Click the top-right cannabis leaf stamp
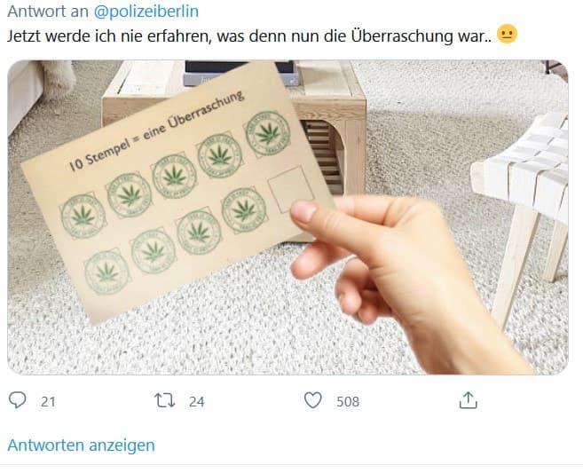The width and height of the screenshot is (583, 473). 268,133
